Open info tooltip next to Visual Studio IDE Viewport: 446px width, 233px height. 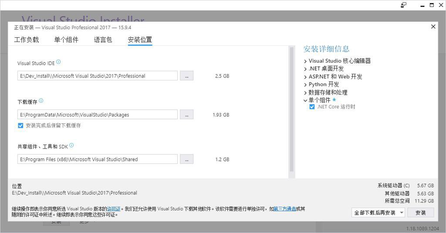(x=58, y=62)
